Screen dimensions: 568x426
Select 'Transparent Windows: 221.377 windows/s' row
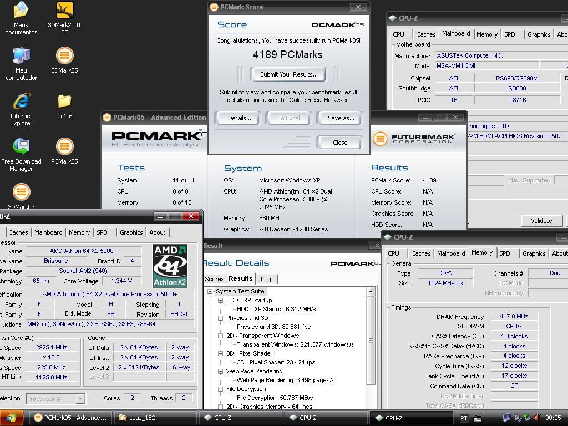point(295,344)
